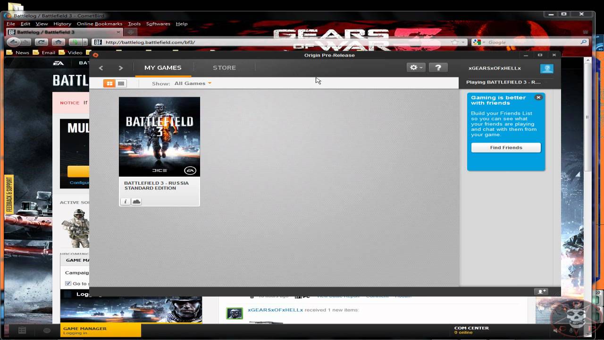The width and height of the screenshot is (604, 340).
Task: Click 'BATTLEFIELD 3 - RUSSIA STANDARD EDITION' title
Action: [x=156, y=186]
